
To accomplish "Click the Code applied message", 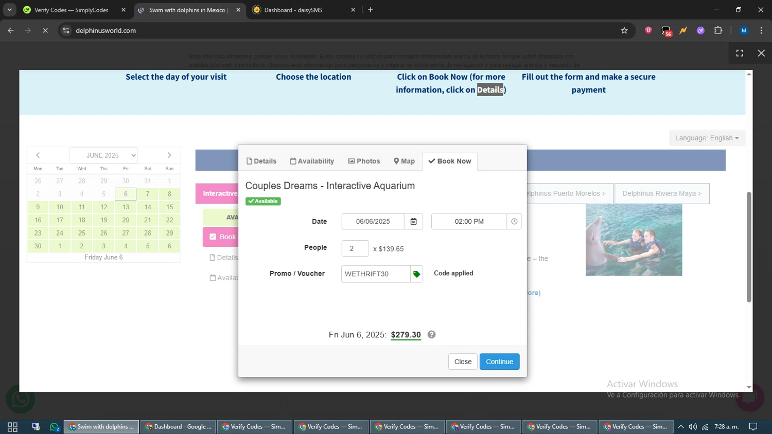I will (x=453, y=273).
